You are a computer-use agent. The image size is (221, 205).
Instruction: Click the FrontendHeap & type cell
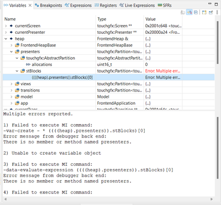tap(113, 39)
